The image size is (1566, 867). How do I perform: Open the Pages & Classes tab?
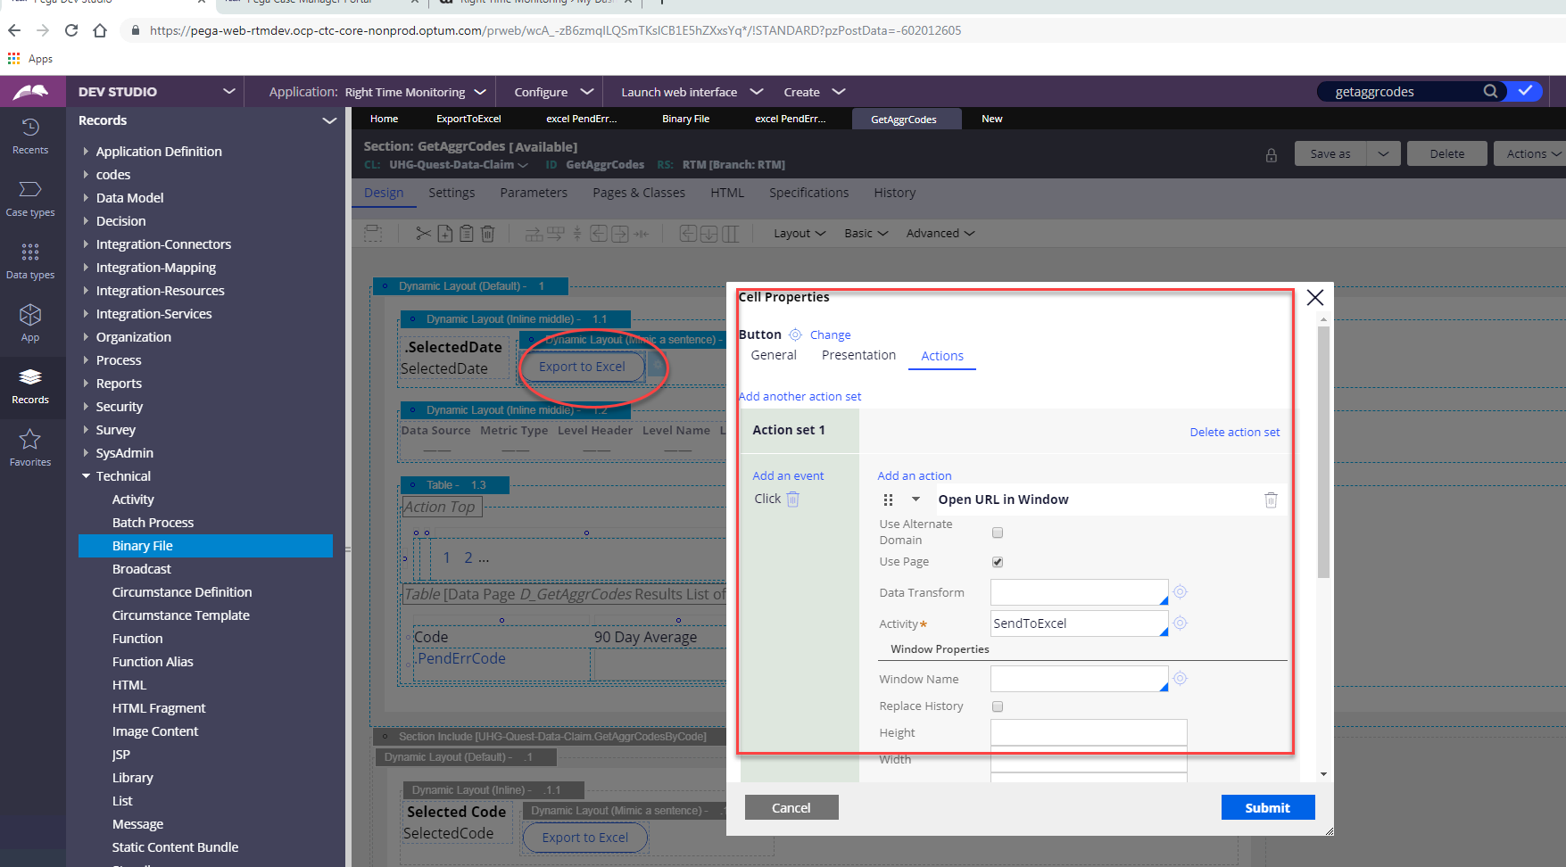639,193
